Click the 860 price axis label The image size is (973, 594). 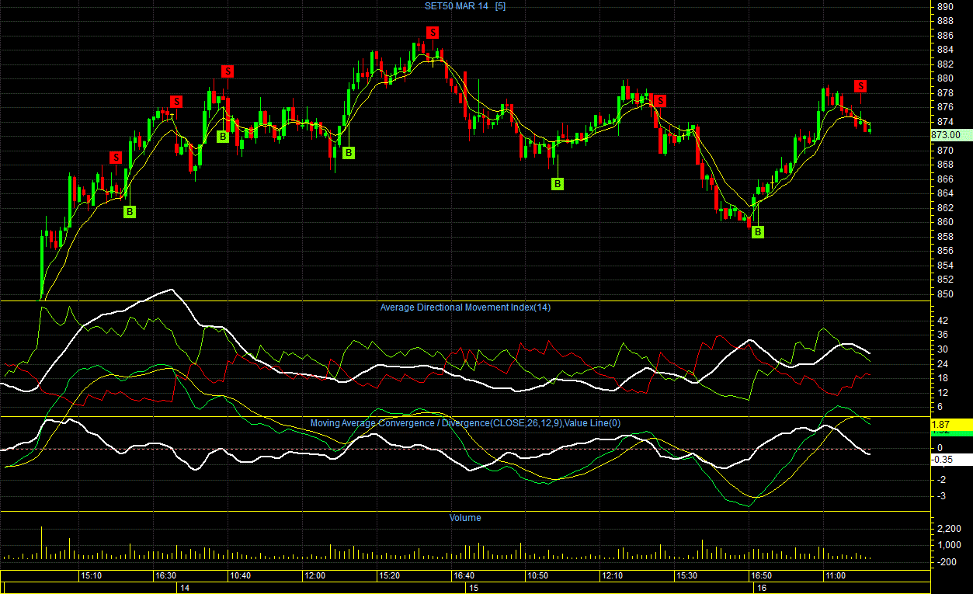tap(945, 222)
